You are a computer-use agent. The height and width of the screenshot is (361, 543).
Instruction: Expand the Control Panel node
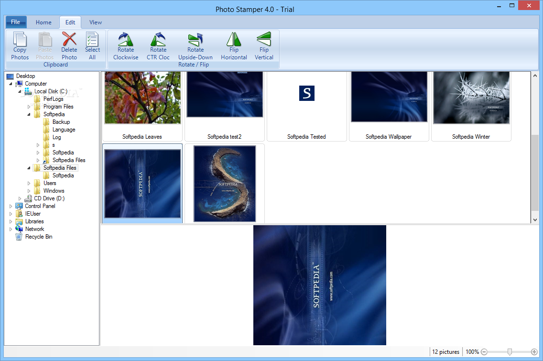(11, 206)
